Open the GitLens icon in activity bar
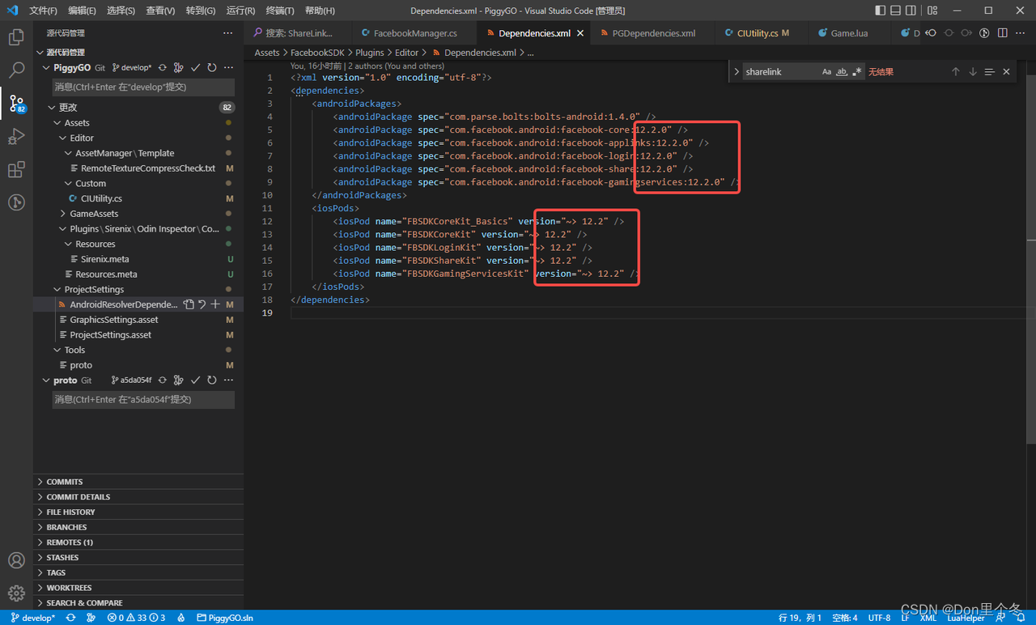Image resolution: width=1036 pixels, height=625 pixels. (x=16, y=202)
